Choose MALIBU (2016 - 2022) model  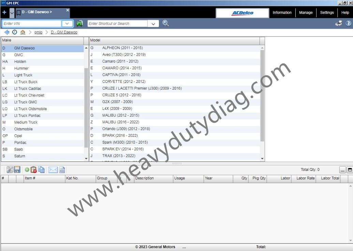[x=175, y=122]
